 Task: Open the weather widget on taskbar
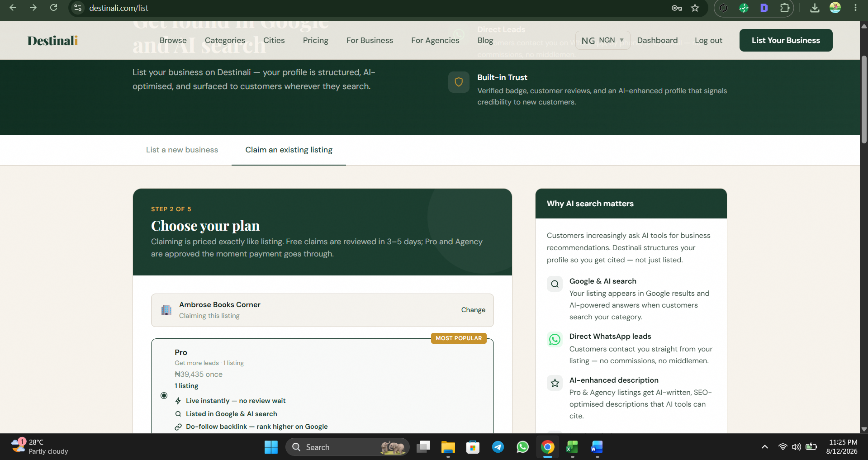pos(40,446)
